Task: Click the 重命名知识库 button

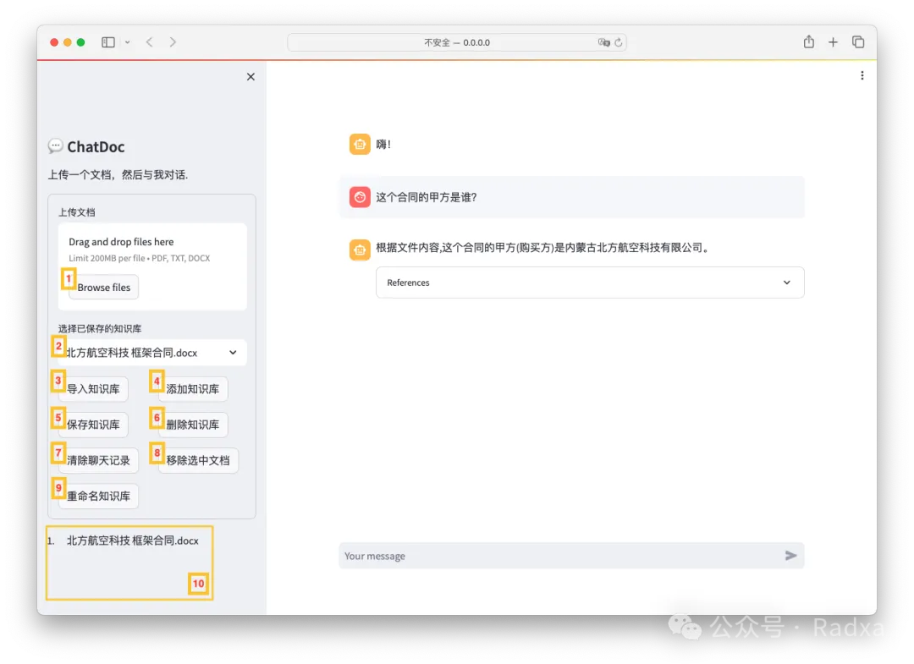Action: click(98, 496)
